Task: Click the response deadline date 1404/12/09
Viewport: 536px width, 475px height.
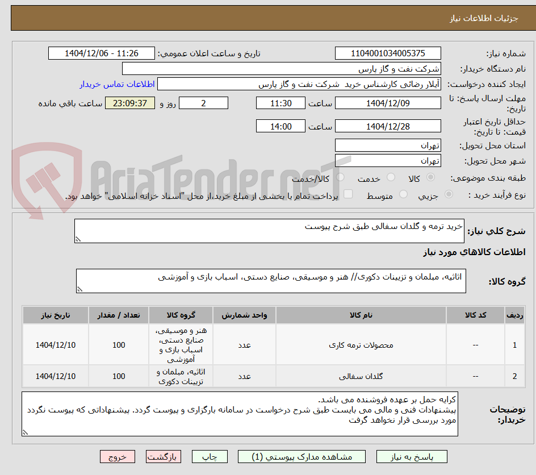Action: tap(388, 103)
